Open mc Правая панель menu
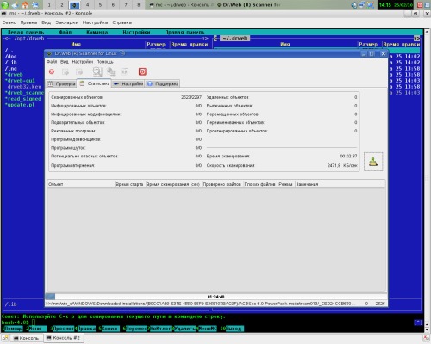Screen dimensions: 431x344 coord(184,32)
